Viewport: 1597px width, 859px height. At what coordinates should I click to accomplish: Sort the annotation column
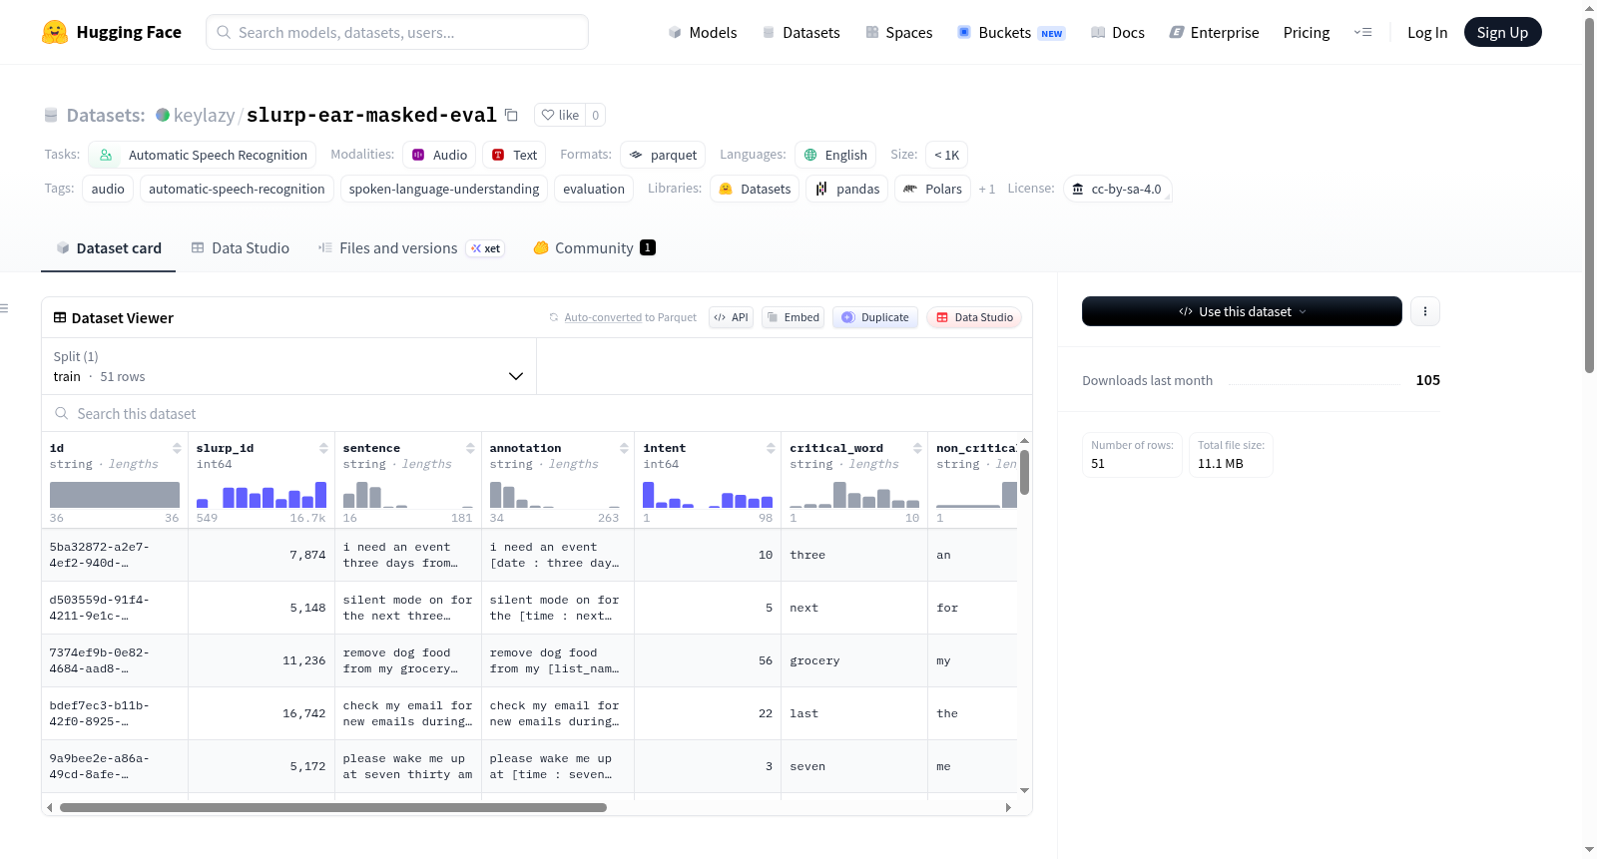coord(624,448)
